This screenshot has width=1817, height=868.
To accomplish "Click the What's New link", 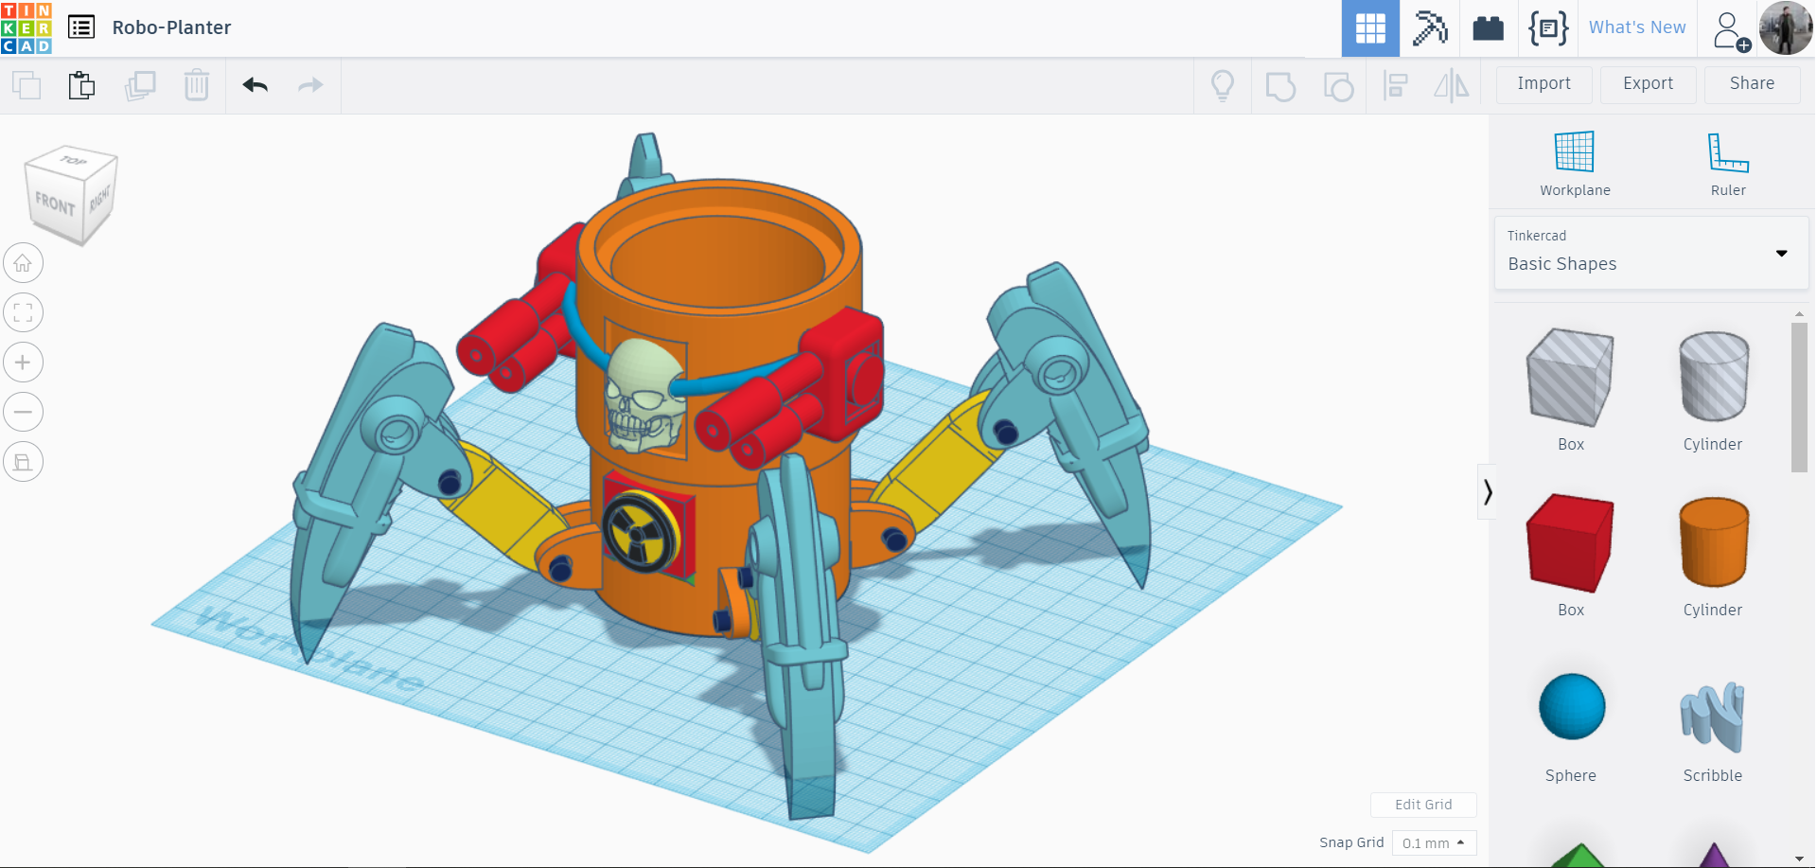I will coord(1637,27).
